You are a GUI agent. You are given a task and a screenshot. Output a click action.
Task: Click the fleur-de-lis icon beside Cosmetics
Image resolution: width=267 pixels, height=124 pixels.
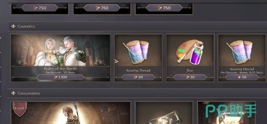(13, 26)
